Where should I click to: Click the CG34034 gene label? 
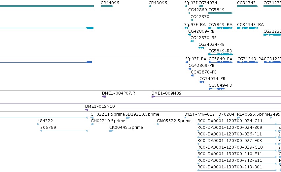(208, 3)
